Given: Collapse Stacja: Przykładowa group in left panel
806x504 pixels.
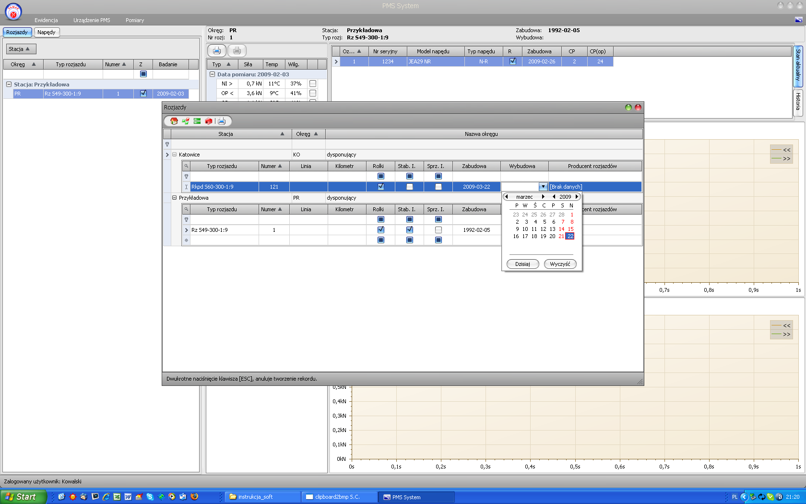Looking at the screenshot, I should tap(9, 84).
